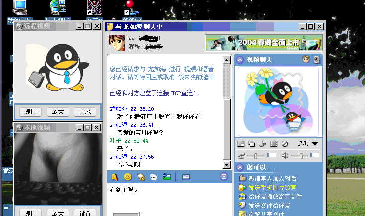Image resolution: width=365 pixels, height=216 pixels.
Task: Open the 2004春装全面上市 banner ad
Action: point(264,43)
